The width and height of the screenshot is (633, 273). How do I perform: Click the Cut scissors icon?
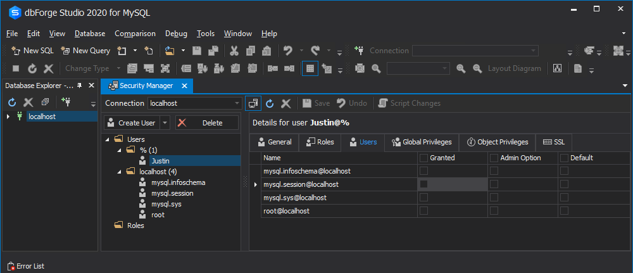pyautogui.click(x=234, y=51)
